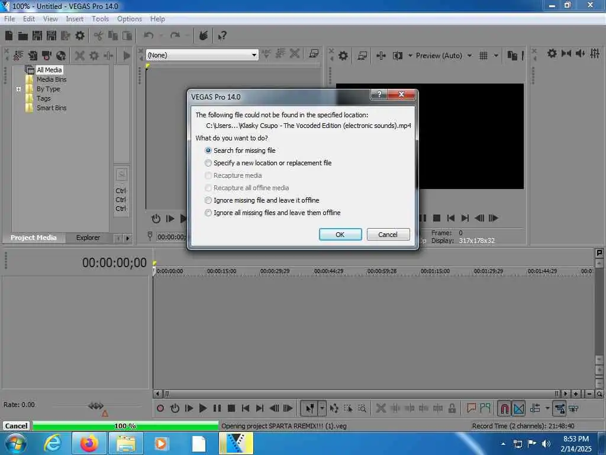Image resolution: width=606 pixels, height=455 pixels.
Task: Select Specify a new location or replacement file
Action: click(x=268, y=163)
